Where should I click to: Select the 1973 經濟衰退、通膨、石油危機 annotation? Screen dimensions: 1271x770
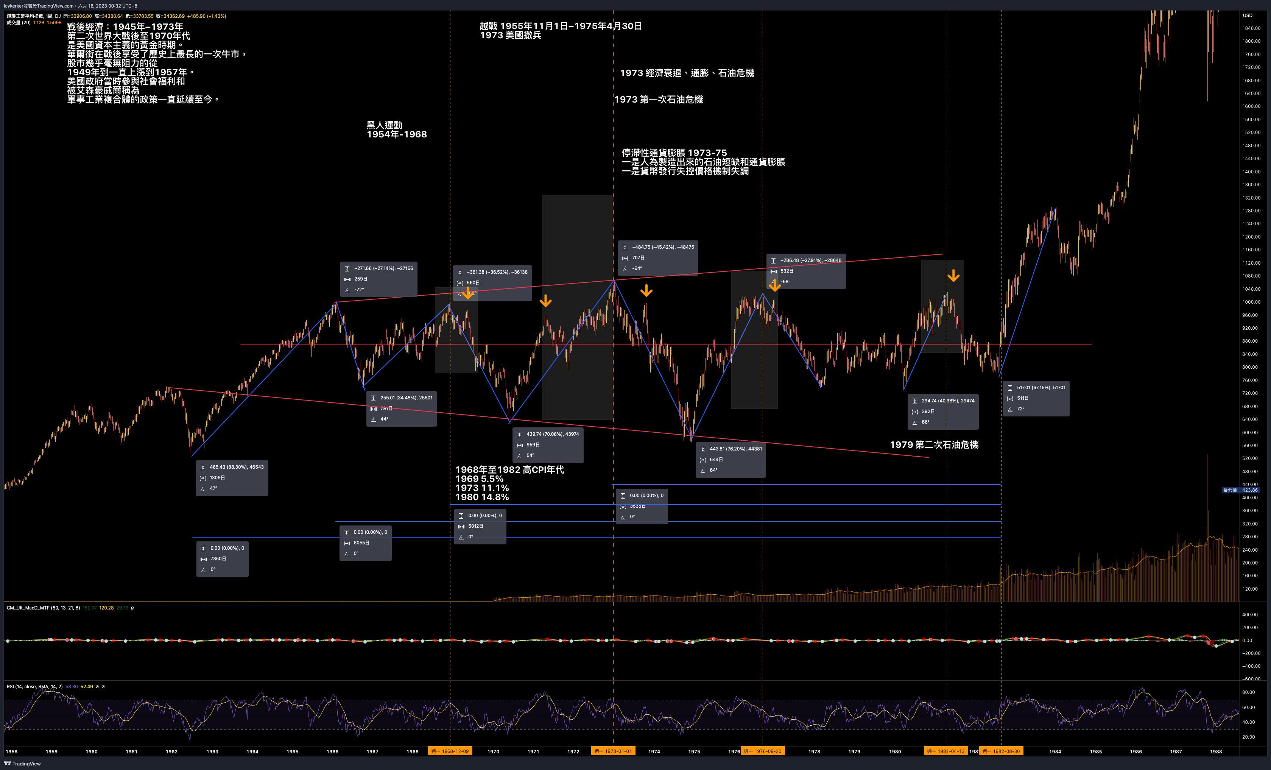(x=687, y=73)
